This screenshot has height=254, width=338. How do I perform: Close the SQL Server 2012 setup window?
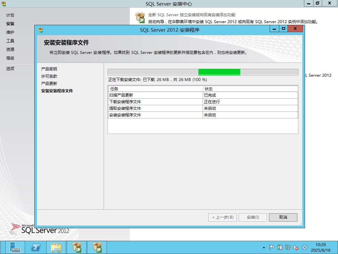295,29
